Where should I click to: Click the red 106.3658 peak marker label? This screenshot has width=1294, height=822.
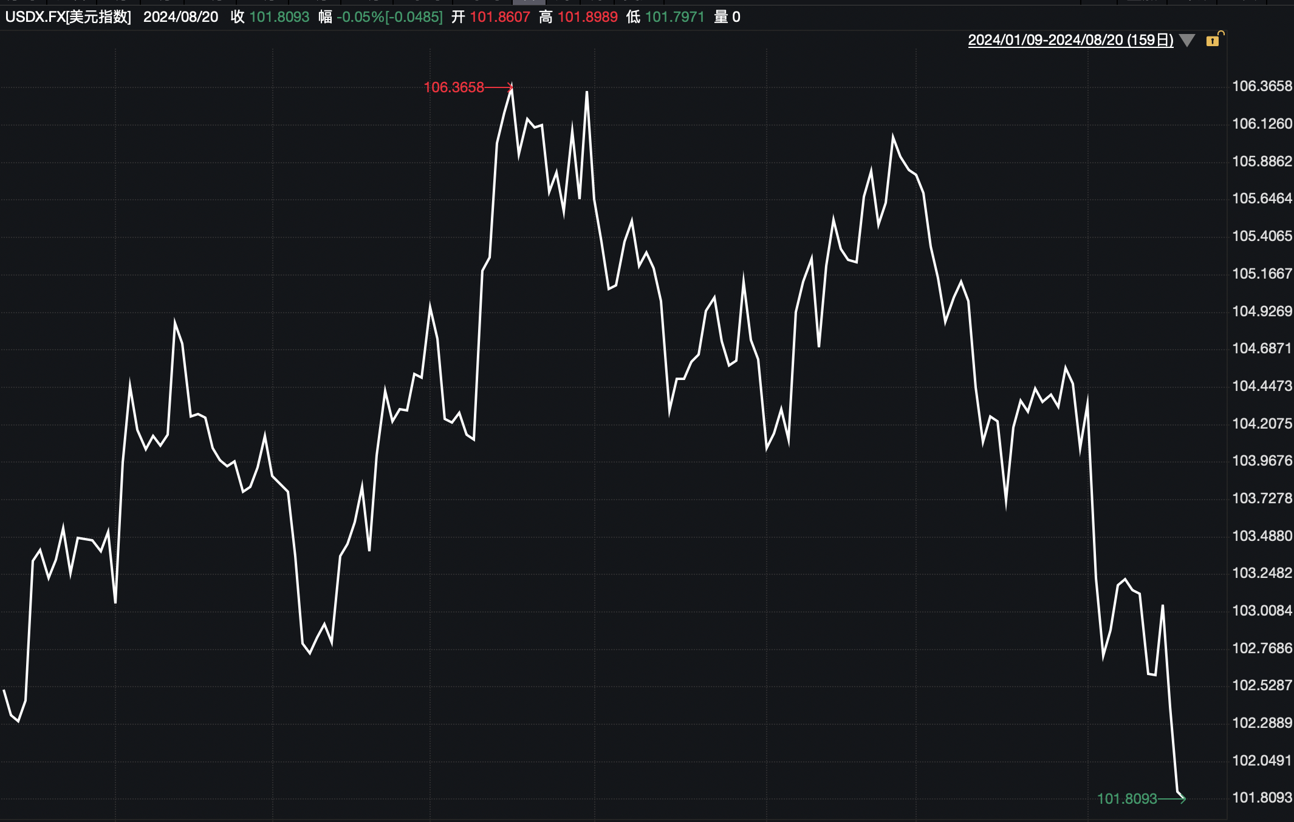[x=454, y=87]
